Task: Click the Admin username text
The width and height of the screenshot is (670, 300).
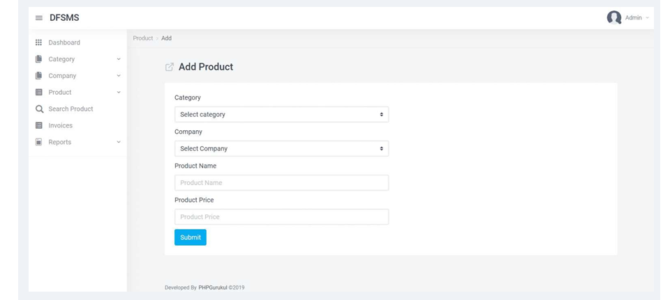Action: (x=633, y=18)
